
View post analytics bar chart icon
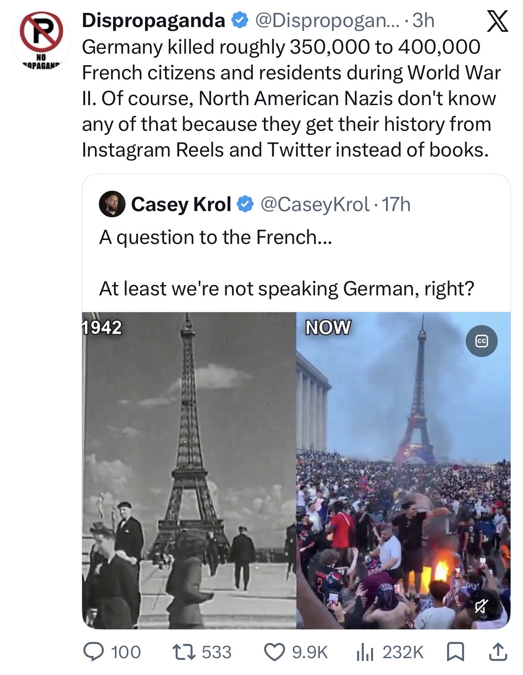click(365, 652)
